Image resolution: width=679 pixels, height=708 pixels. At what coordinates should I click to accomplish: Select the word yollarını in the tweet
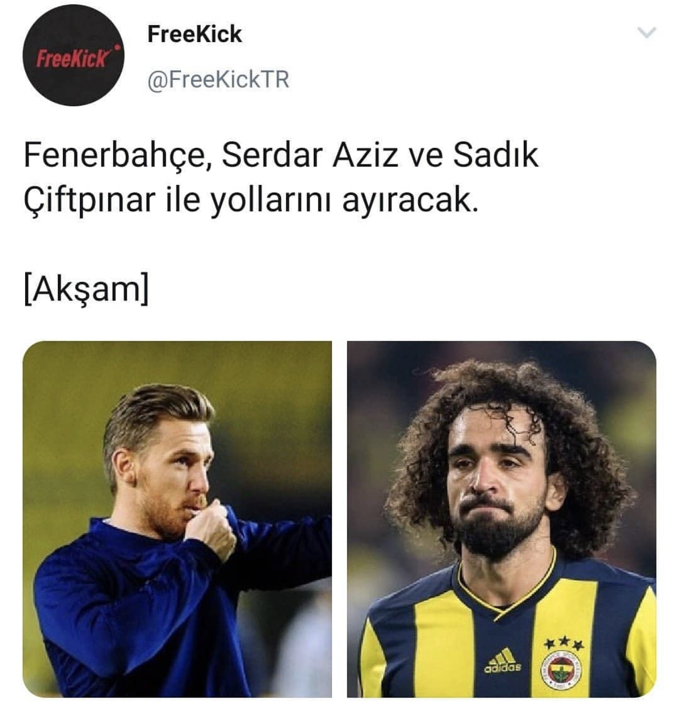coord(272,201)
